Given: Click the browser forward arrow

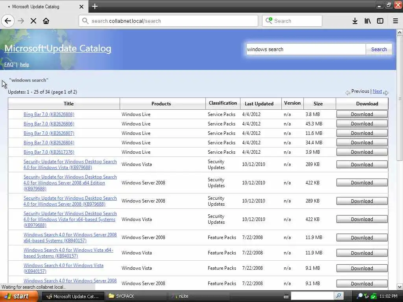Looking at the screenshot, I should tap(21, 21).
